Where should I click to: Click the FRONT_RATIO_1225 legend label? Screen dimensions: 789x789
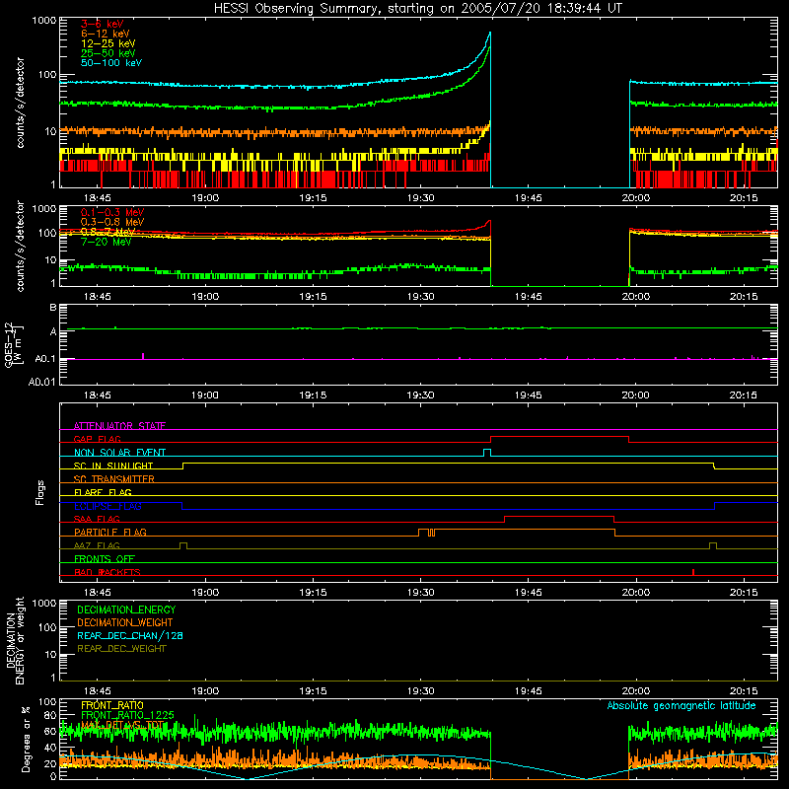pyautogui.click(x=127, y=715)
